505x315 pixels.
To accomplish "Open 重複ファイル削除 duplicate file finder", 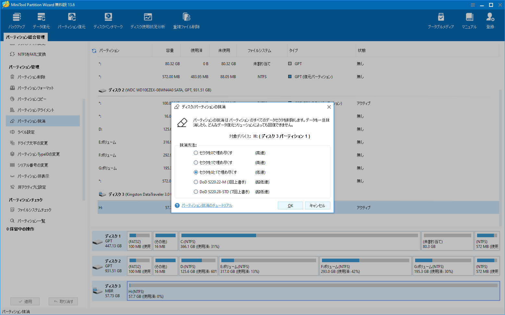I will click(187, 20).
